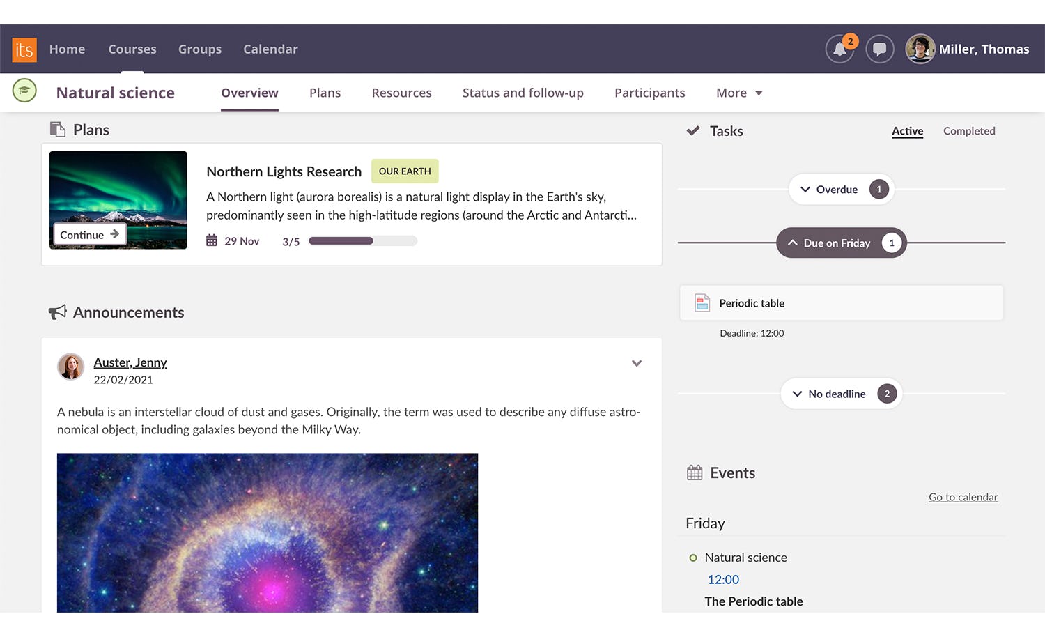Go to the Resources tab
The width and height of the screenshot is (1045, 637).
click(x=401, y=93)
